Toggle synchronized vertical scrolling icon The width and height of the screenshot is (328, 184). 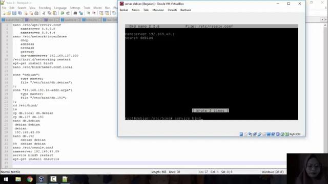(101, 13)
